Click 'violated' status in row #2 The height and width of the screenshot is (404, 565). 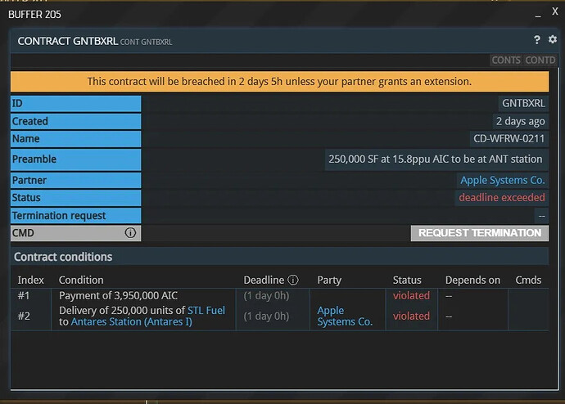(411, 316)
